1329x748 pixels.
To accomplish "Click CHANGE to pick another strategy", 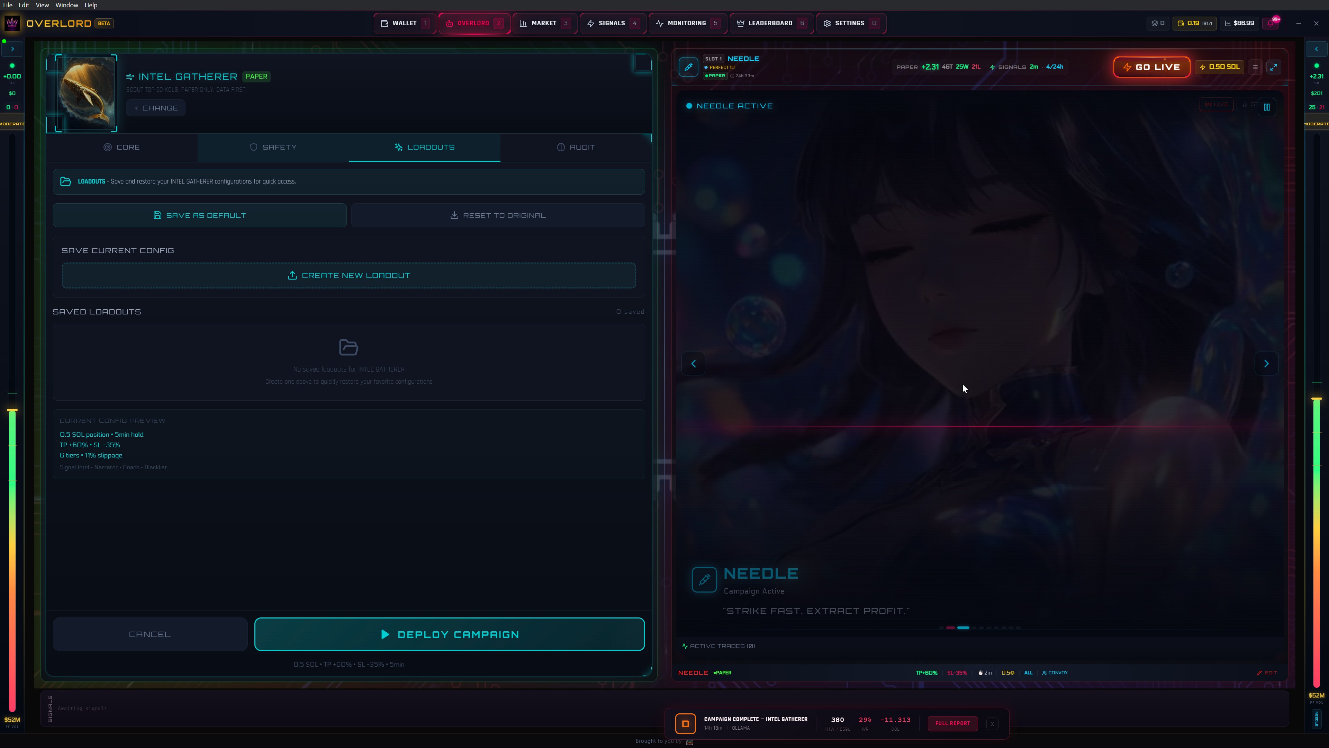I will click(156, 108).
